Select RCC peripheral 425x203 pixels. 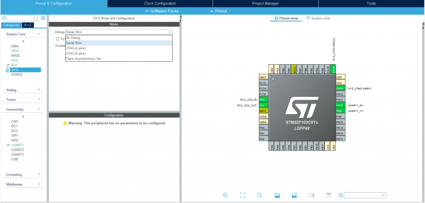click(x=15, y=65)
